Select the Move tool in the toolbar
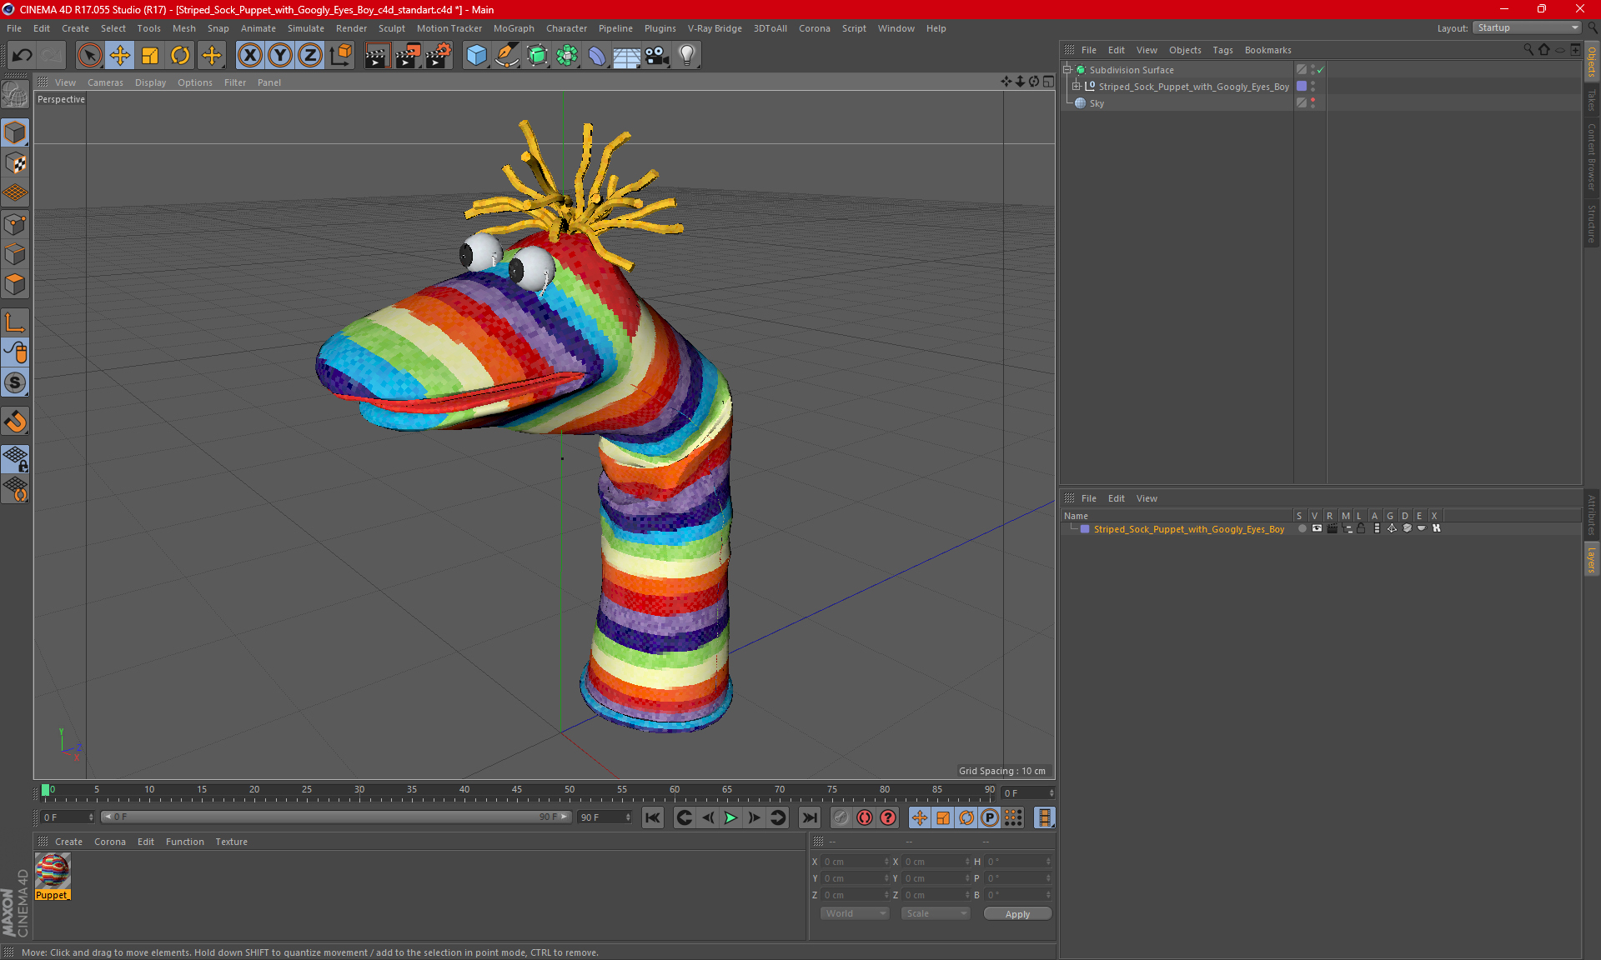The image size is (1601, 960). 120,56
